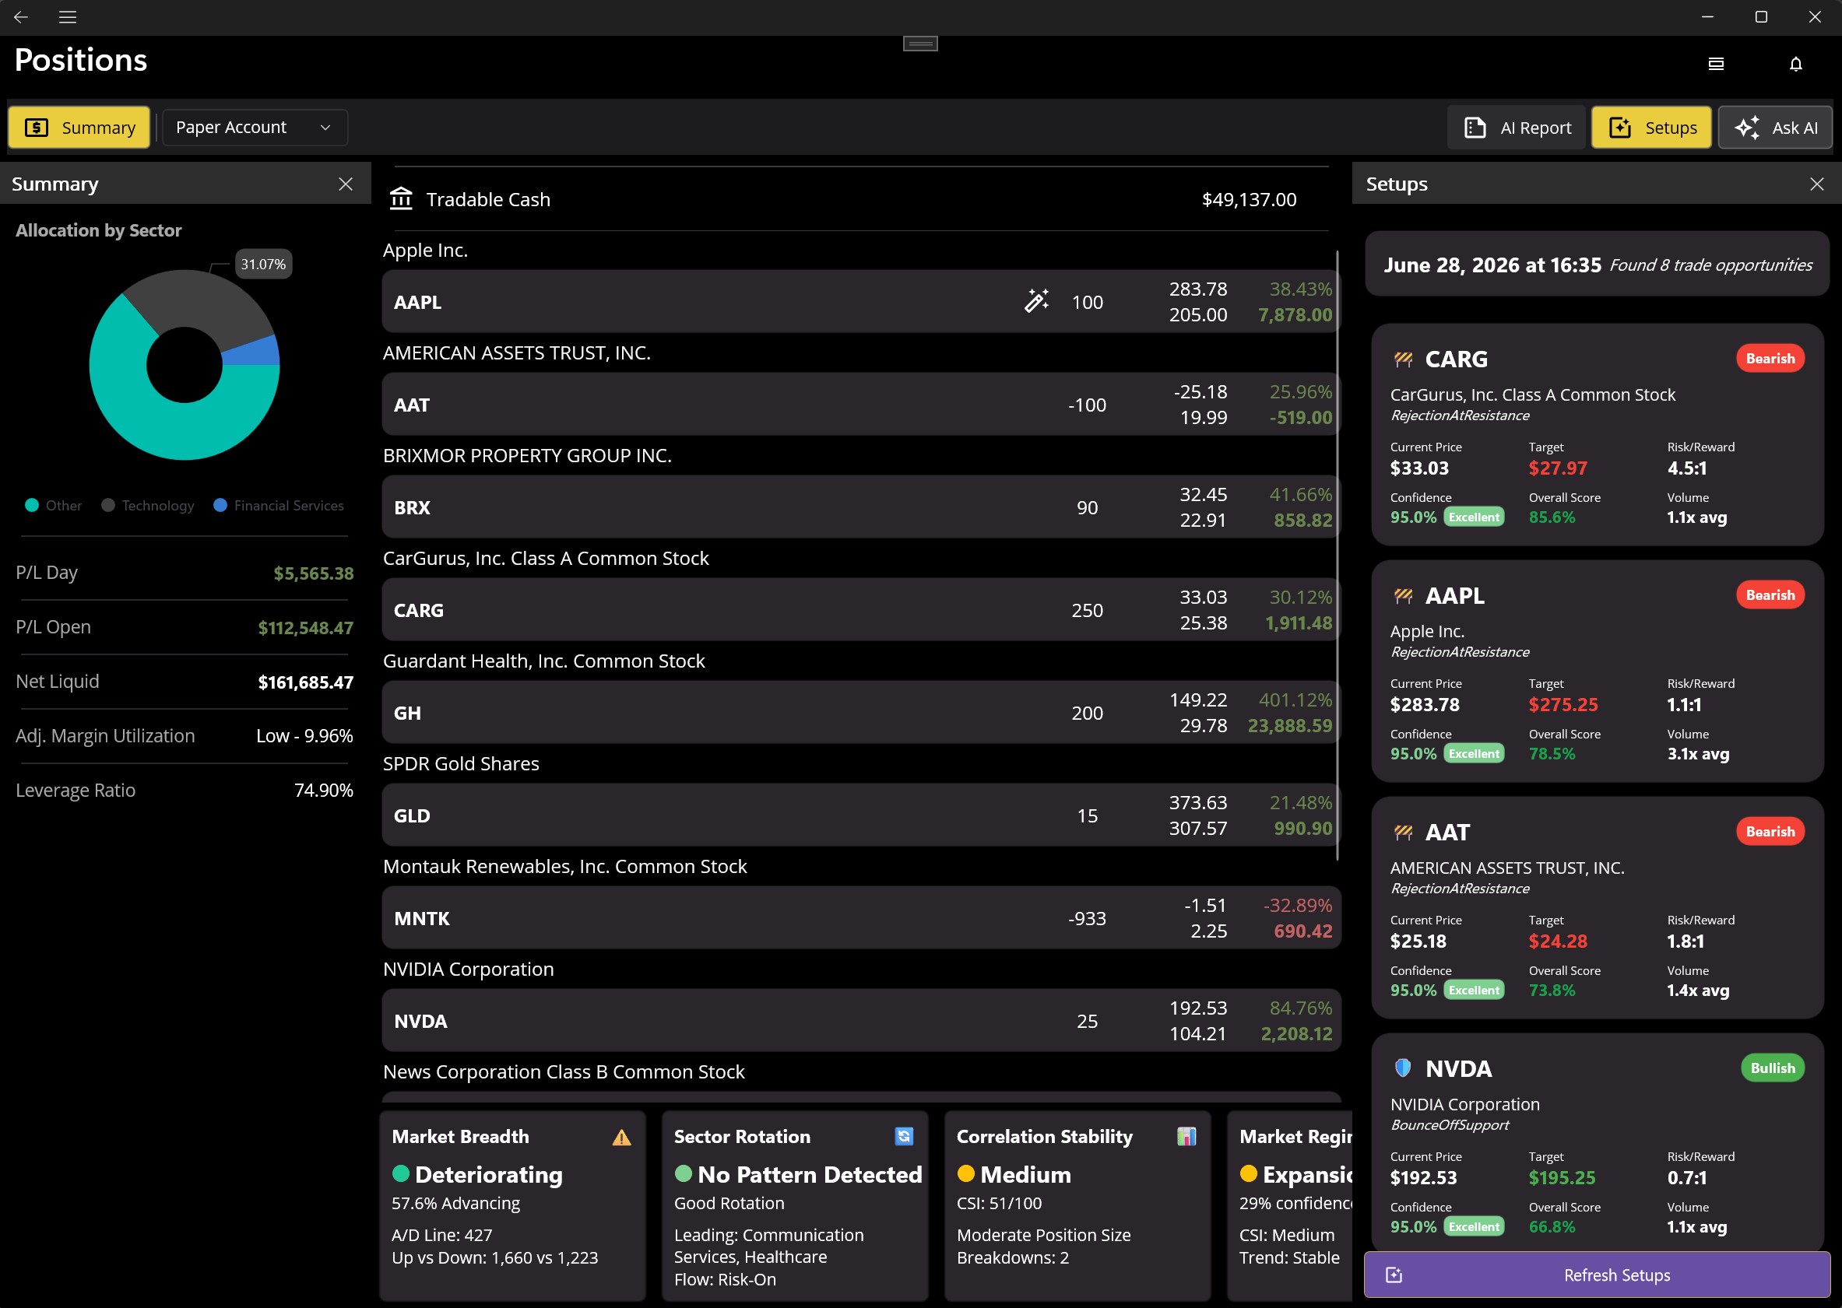This screenshot has width=1842, height=1308.
Task: Open the Correlation Stability card
Action: pyautogui.click(x=1077, y=1206)
